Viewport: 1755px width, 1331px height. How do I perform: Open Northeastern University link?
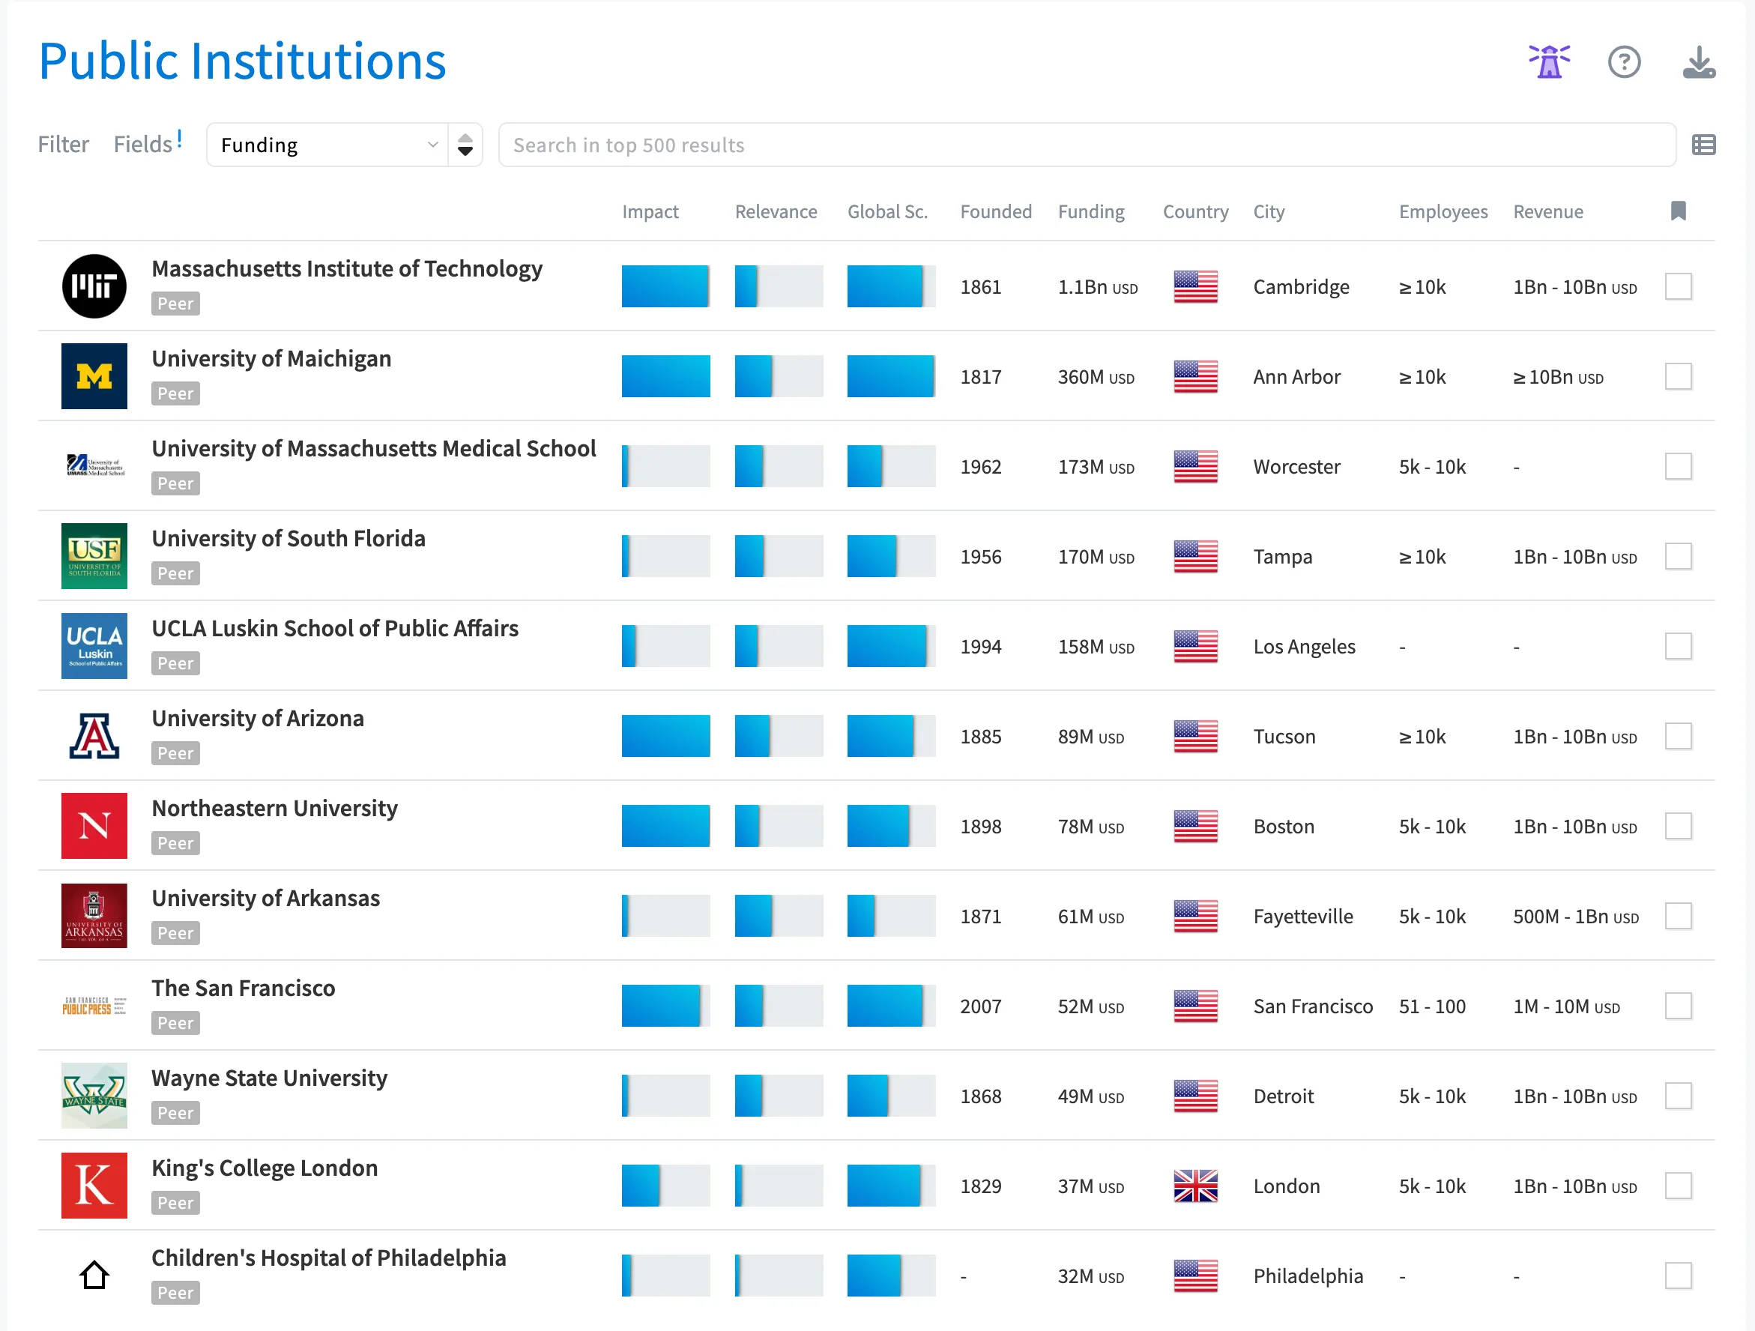(274, 808)
